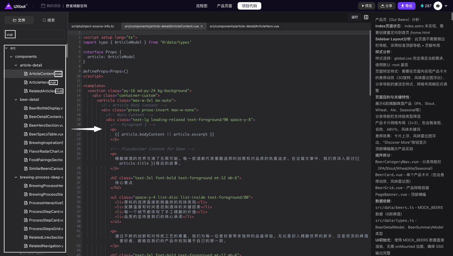Click the 导出 export button

click(406, 6)
